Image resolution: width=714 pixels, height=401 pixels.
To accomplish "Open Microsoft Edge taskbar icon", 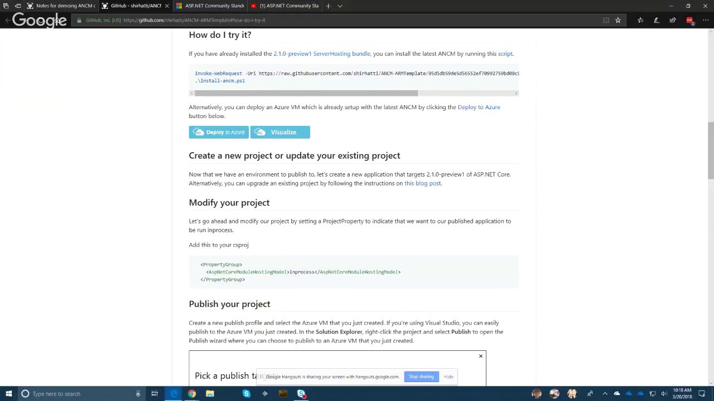I will (x=174, y=394).
